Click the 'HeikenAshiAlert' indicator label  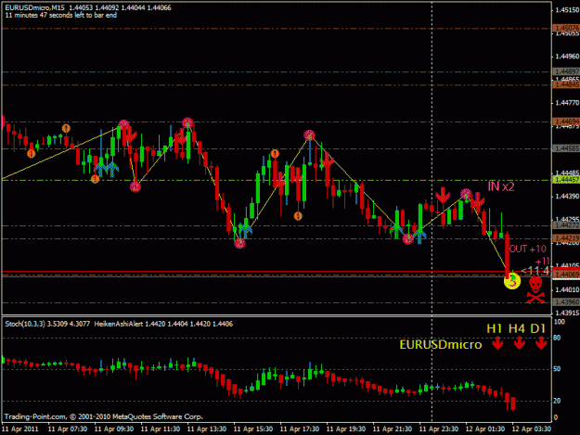(x=119, y=324)
